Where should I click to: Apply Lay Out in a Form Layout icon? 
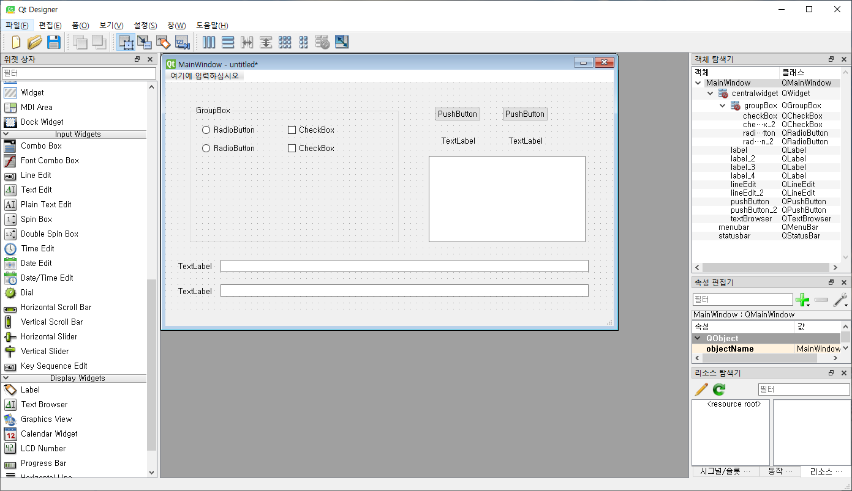pos(304,42)
